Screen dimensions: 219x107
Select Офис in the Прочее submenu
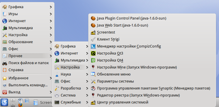pos(71,81)
